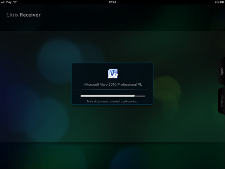Image resolution: width=225 pixels, height=169 pixels.
Task: Click the Citrix Receiver logo
Action: (x=23, y=15)
